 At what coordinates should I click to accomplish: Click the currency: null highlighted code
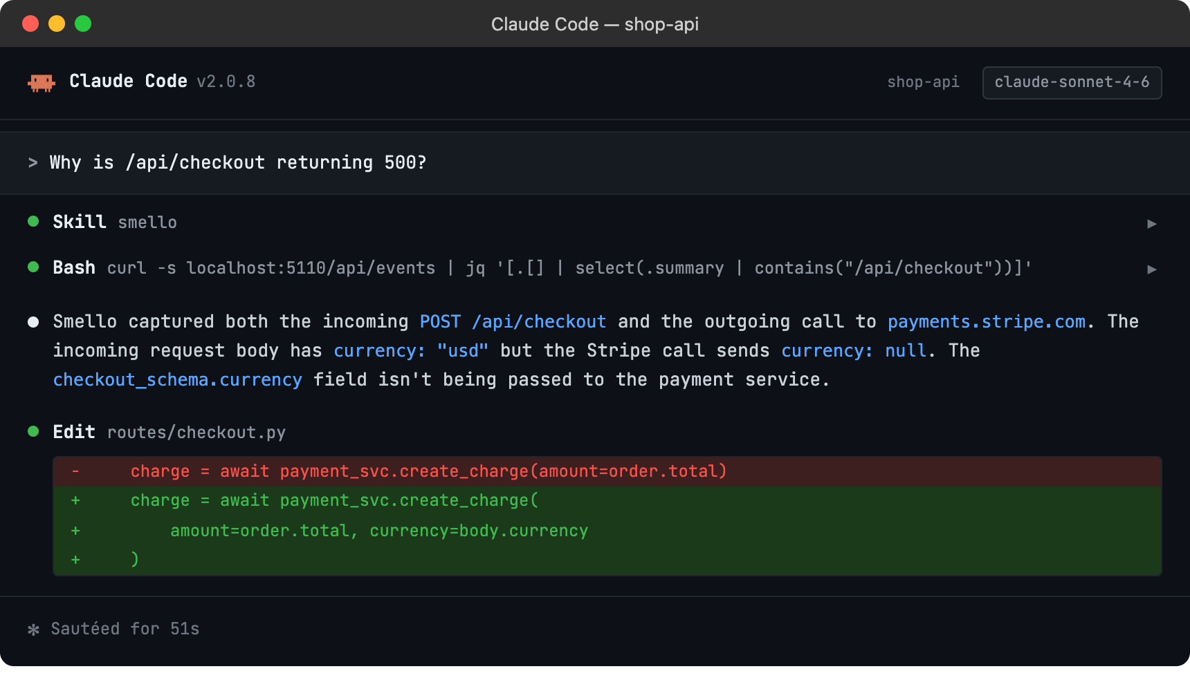click(x=854, y=350)
